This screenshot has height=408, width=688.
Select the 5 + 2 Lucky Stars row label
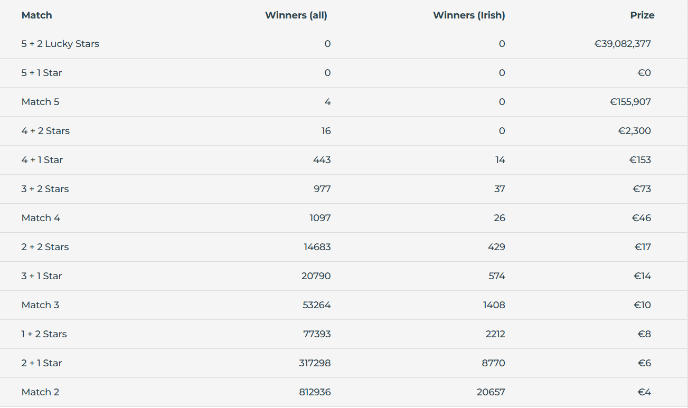[60, 44]
